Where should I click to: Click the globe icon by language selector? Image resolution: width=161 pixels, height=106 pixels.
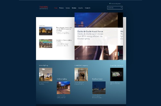(x=110, y=3)
